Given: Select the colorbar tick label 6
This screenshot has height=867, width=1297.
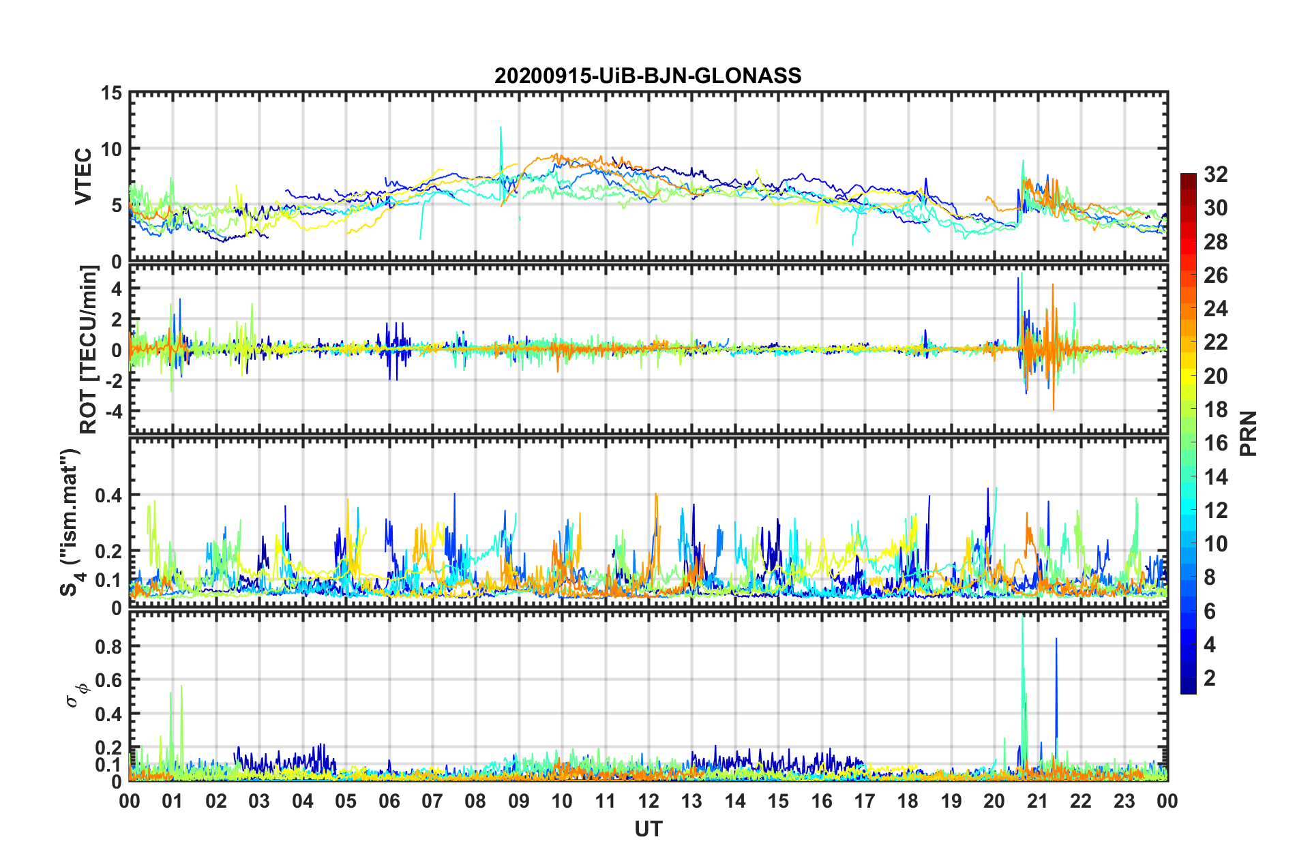Looking at the screenshot, I should (x=1210, y=611).
